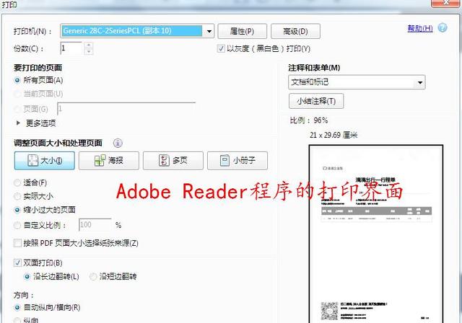This screenshot has height=323, width=462.
Task: Increase copies with the up stepper arrow
Action: (89, 45)
